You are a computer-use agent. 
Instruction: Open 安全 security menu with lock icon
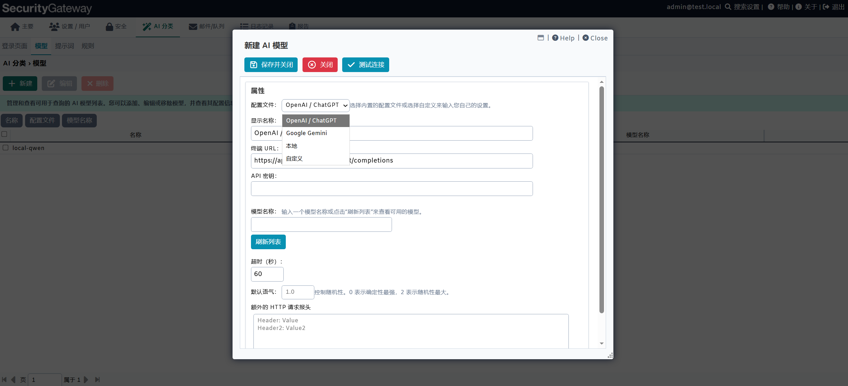click(116, 26)
